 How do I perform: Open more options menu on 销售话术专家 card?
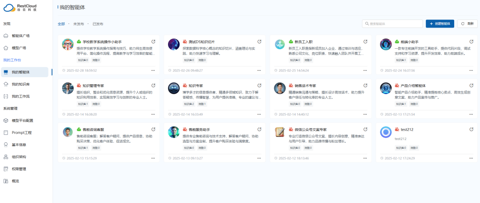[366, 114]
